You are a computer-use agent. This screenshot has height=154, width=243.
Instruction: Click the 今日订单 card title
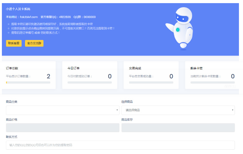tap(73, 68)
